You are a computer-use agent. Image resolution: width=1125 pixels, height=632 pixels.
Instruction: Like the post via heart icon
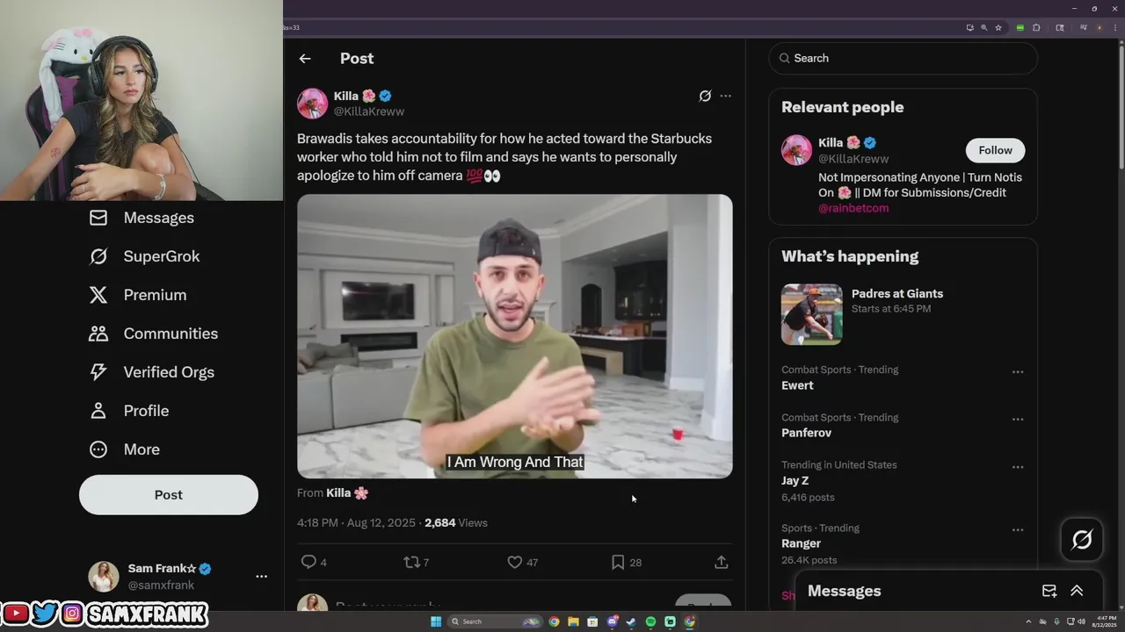point(515,562)
